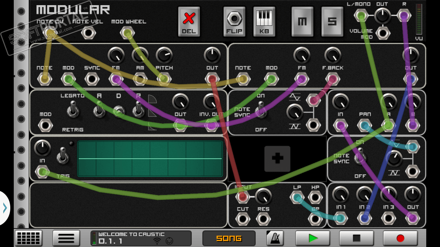Click the green oscilloscope display
Image resolution: width=440 pixels, height=247 pixels.
click(150, 158)
